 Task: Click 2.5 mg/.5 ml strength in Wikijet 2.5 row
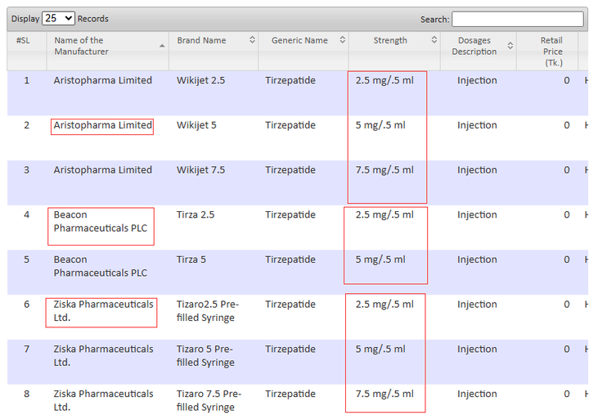tap(384, 80)
